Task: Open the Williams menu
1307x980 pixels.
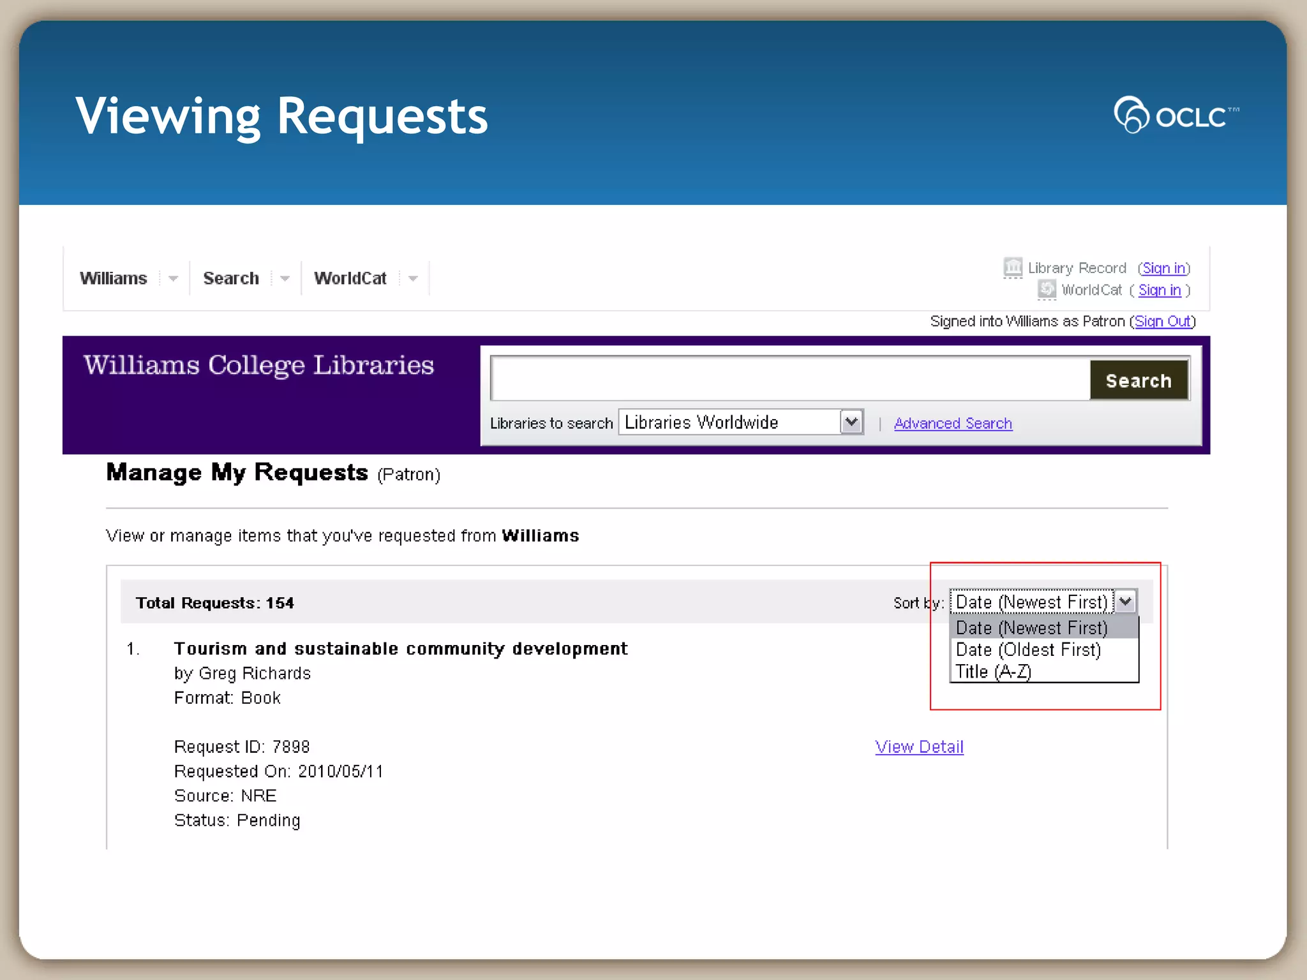Action: click(114, 278)
